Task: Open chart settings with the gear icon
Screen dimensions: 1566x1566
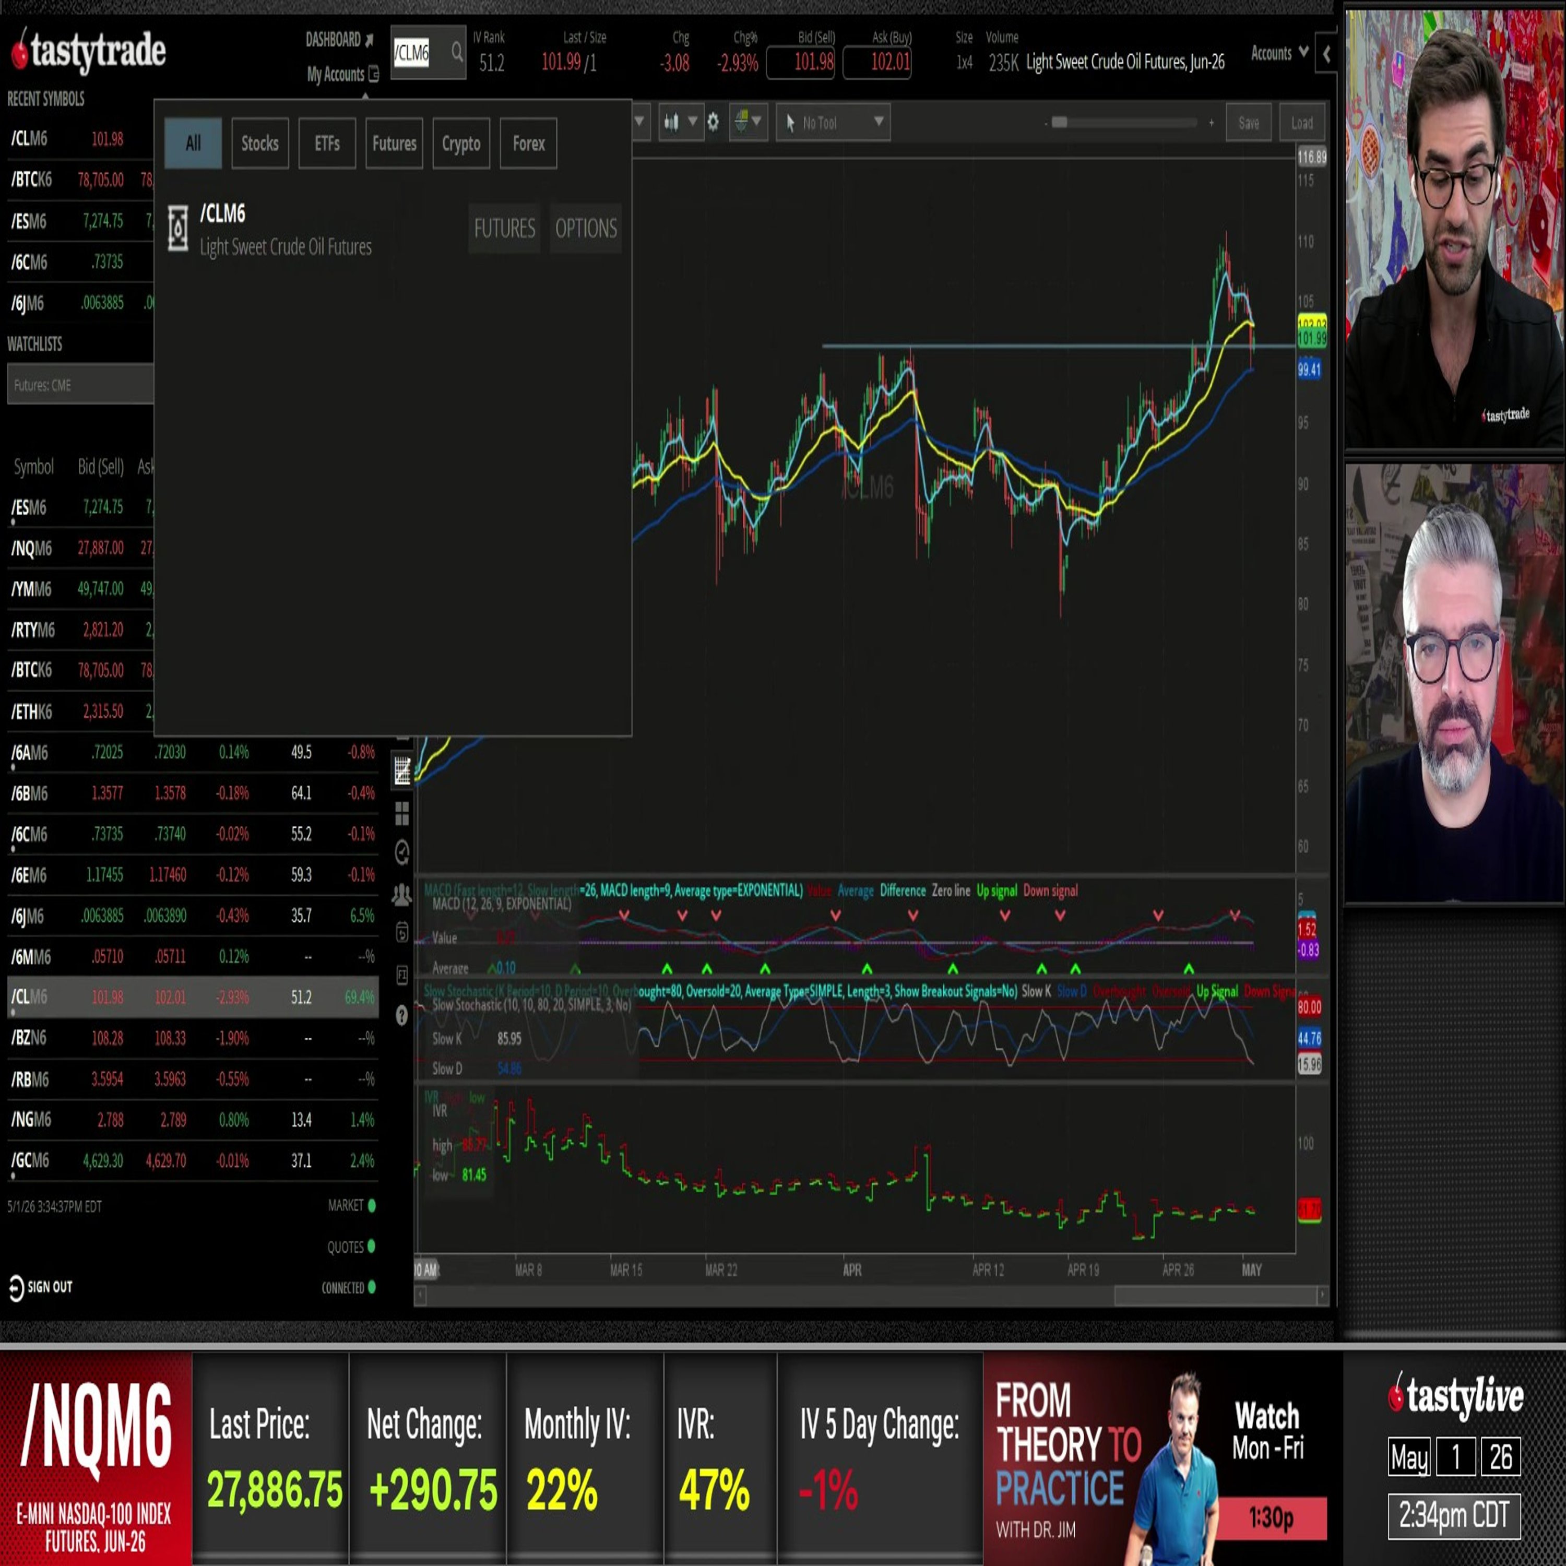Action: [713, 122]
